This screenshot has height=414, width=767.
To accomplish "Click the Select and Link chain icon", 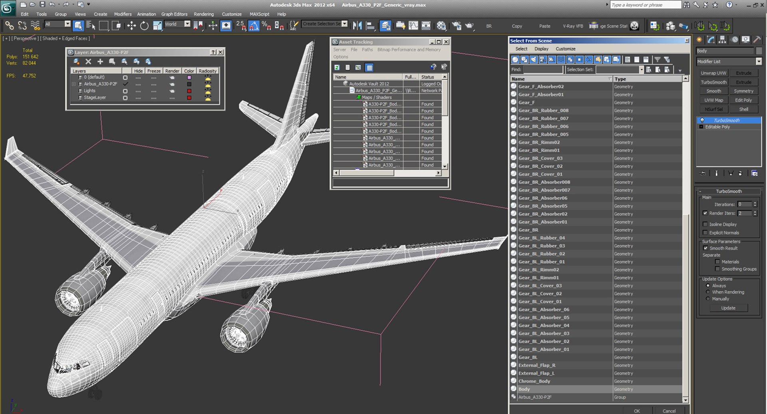I will click(x=9, y=26).
